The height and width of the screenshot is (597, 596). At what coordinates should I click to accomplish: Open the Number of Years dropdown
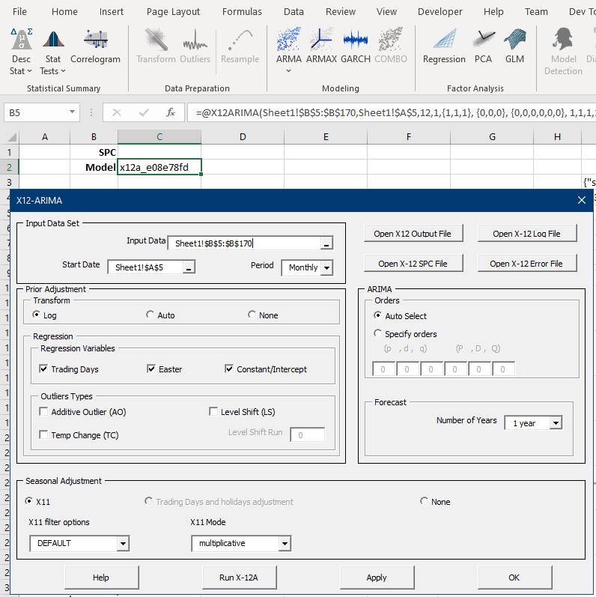[x=556, y=422]
